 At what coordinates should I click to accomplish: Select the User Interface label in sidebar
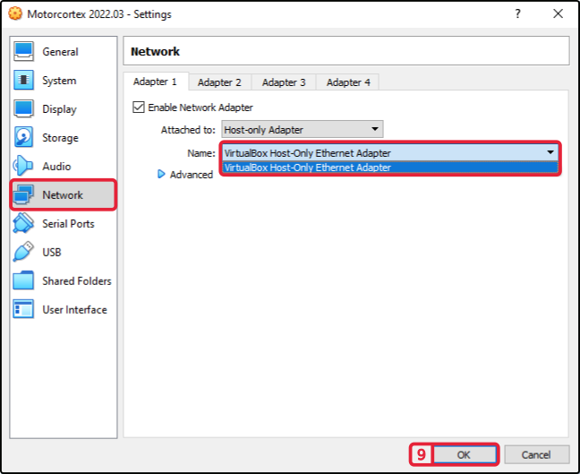(74, 310)
